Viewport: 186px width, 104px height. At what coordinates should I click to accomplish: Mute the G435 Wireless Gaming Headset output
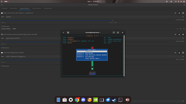click(175, 35)
